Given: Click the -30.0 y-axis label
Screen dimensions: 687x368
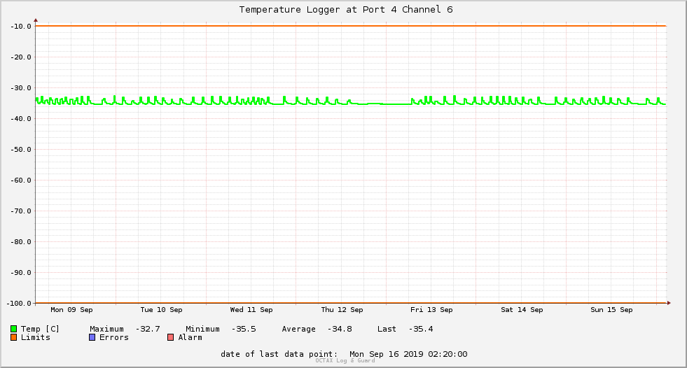Looking at the screenshot, I should 20,88.
